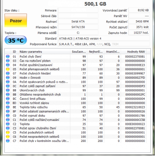This screenshot has height=156, width=155.
Task: Click the blue status icon for ID B8
Action: [x=8, y=90]
